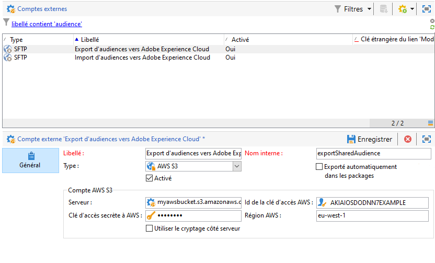Click the red cancel icon next to Enregistrer
This screenshot has height=263, width=435.
point(408,139)
